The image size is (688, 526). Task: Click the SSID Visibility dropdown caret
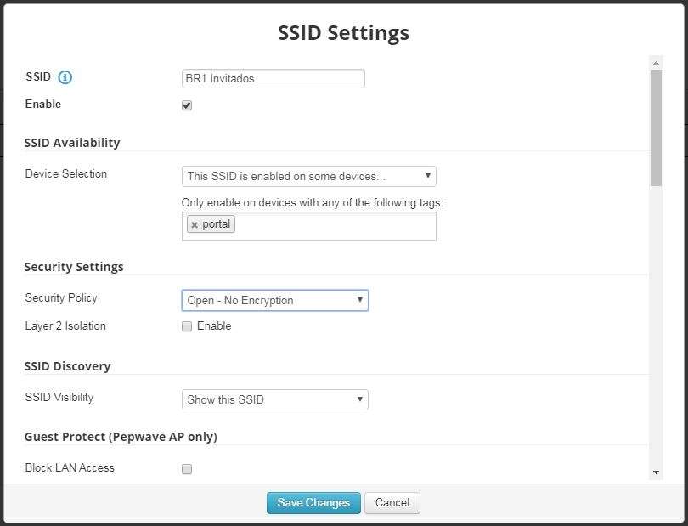[x=359, y=399]
